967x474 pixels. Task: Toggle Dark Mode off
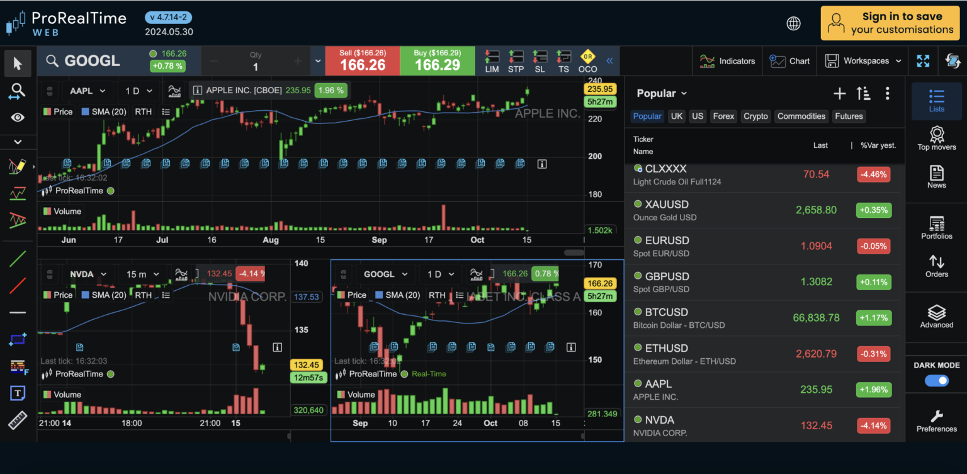937,380
